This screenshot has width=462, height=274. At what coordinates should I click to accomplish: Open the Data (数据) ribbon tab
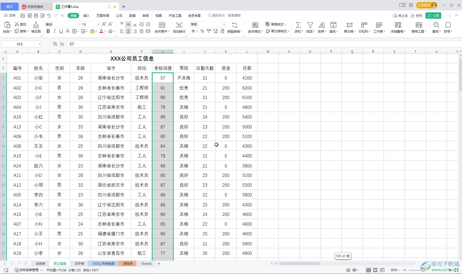click(x=132, y=16)
